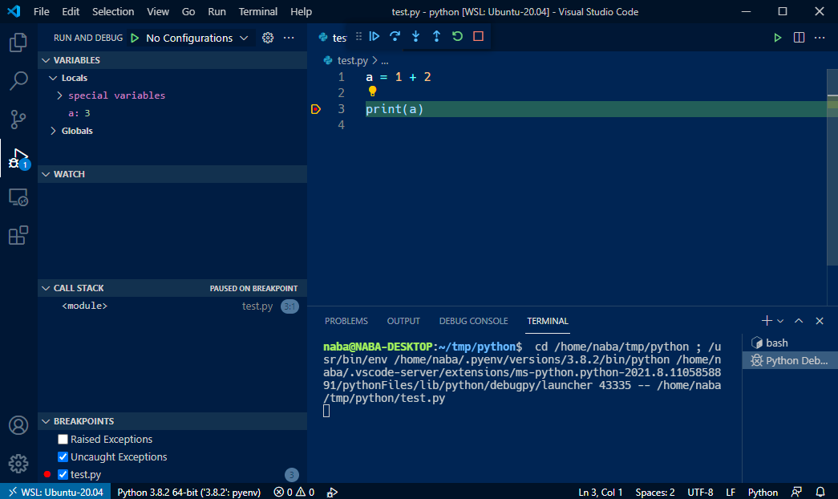Disable the Uncaught Exceptions checkbox
838x499 pixels.
[63, 457]
